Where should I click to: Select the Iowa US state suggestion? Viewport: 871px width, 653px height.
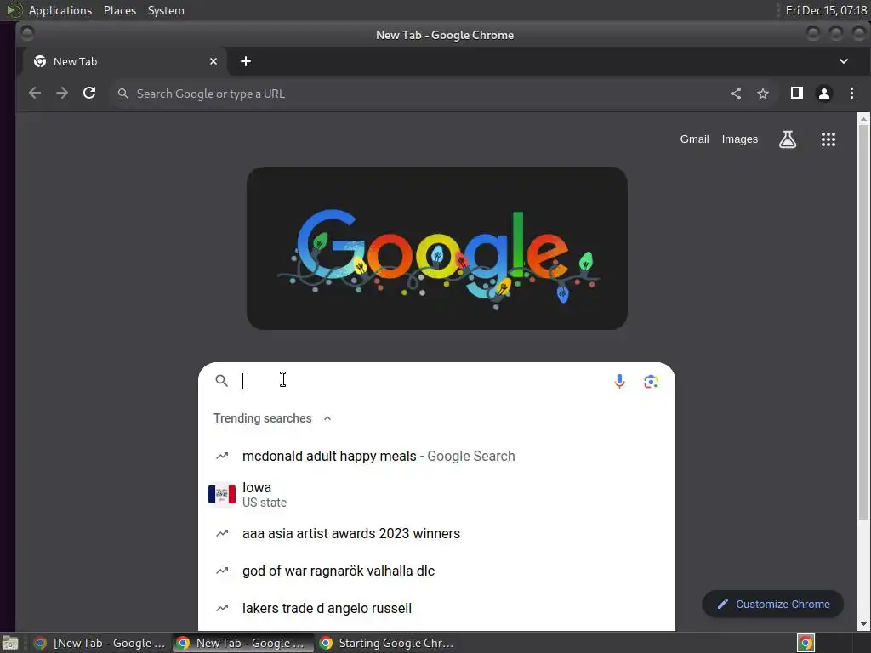pyautogui.click(x=436, y=494)
